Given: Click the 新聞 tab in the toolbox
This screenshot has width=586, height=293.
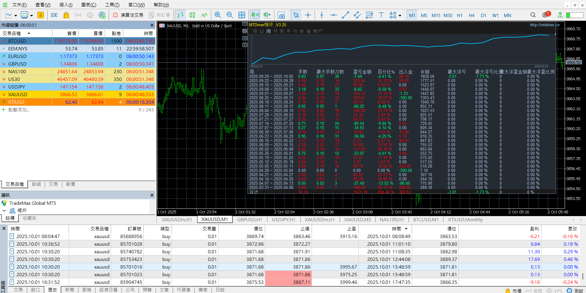Looking at the screenshot, I should click(69, 290).
